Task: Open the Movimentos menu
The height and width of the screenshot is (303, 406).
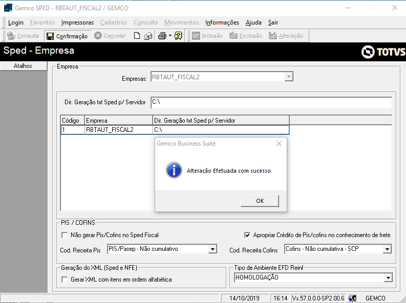Action: pyautogui.click(x=182, y=22)
